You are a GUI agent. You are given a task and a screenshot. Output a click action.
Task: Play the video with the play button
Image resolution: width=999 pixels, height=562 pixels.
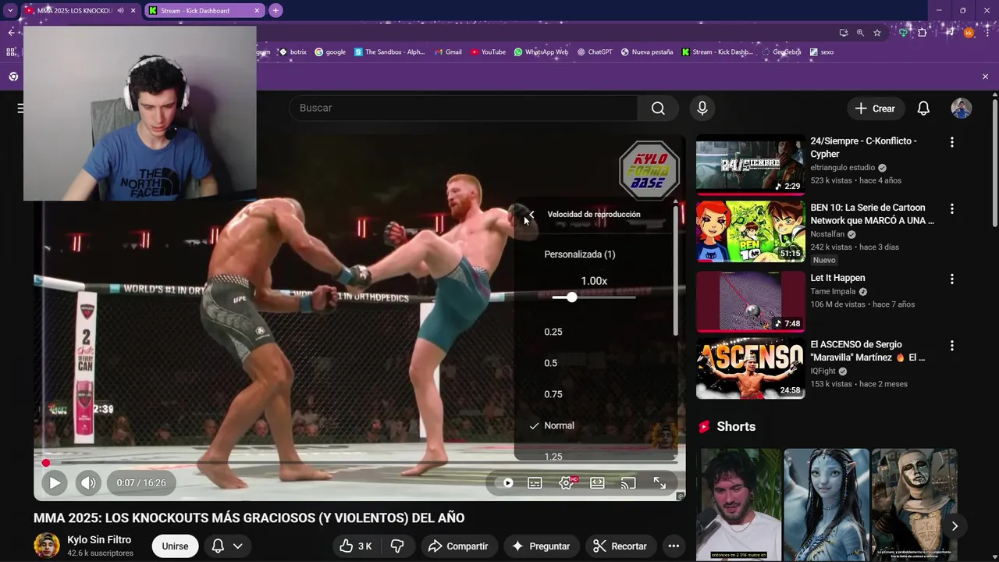click(55, 483)
